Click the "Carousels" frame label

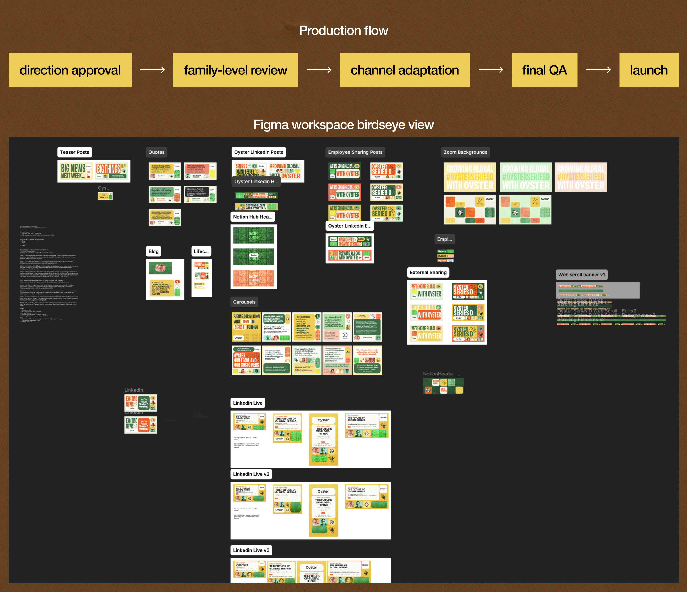pyautogui.click(x=244, y=302)
